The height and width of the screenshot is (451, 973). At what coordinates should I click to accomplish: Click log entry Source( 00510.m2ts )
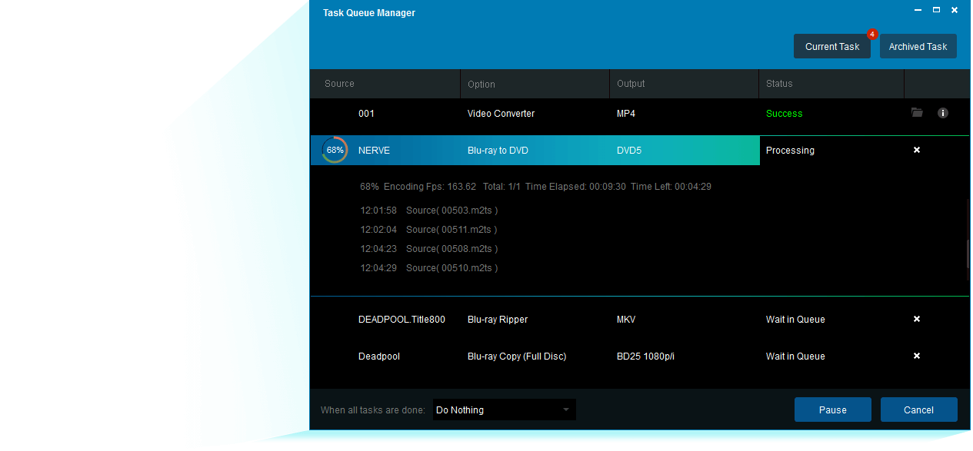click(452, 268)
